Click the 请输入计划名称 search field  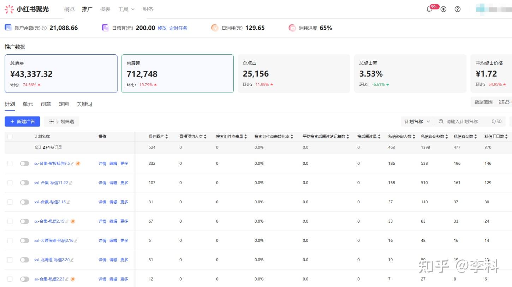(470, 121)
